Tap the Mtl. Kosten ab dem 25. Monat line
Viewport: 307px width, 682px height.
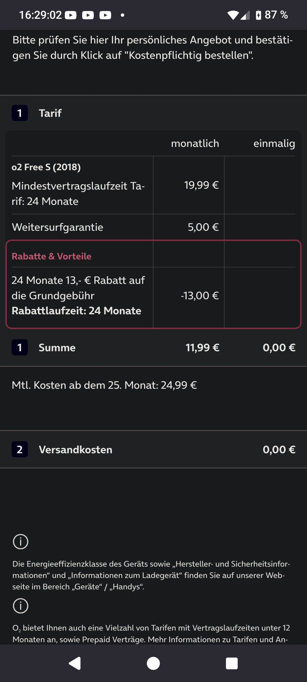click(x=104, y=385)
